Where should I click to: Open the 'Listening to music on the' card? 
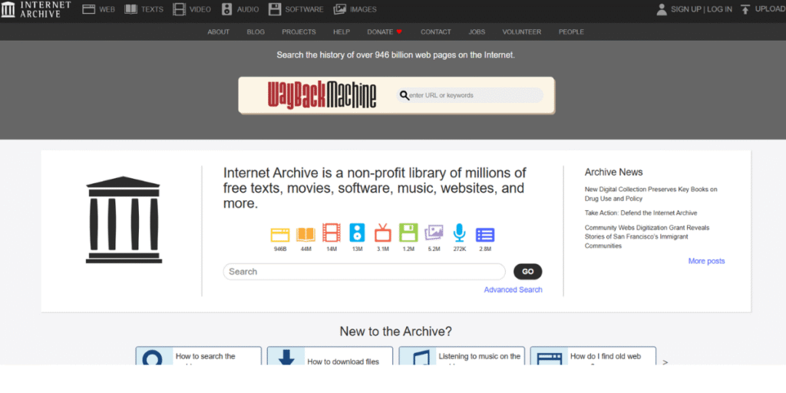[x=461, y=355]
